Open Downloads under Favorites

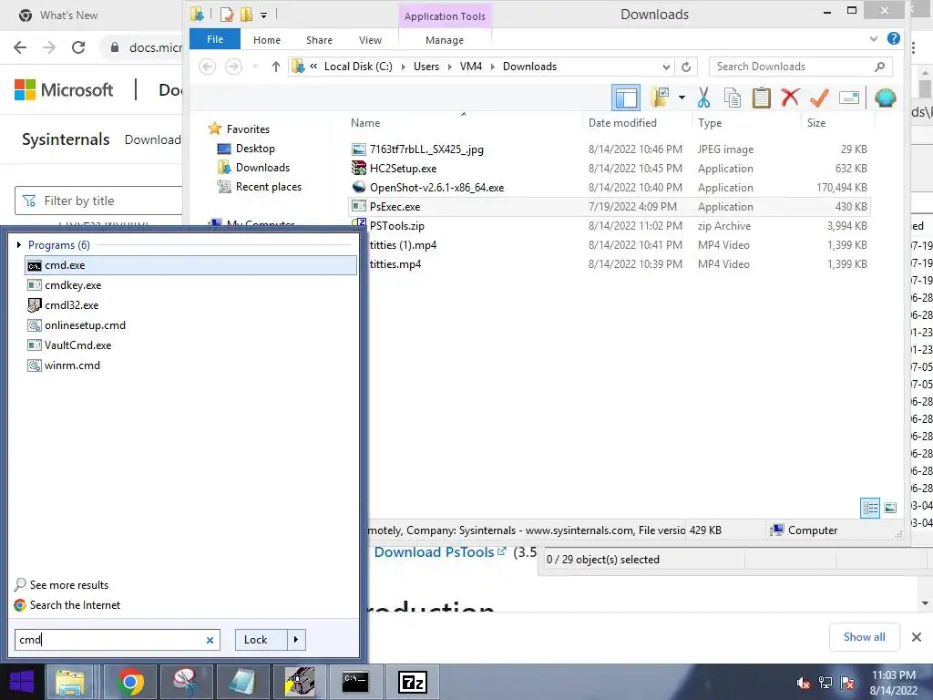(x=262, y=168)
